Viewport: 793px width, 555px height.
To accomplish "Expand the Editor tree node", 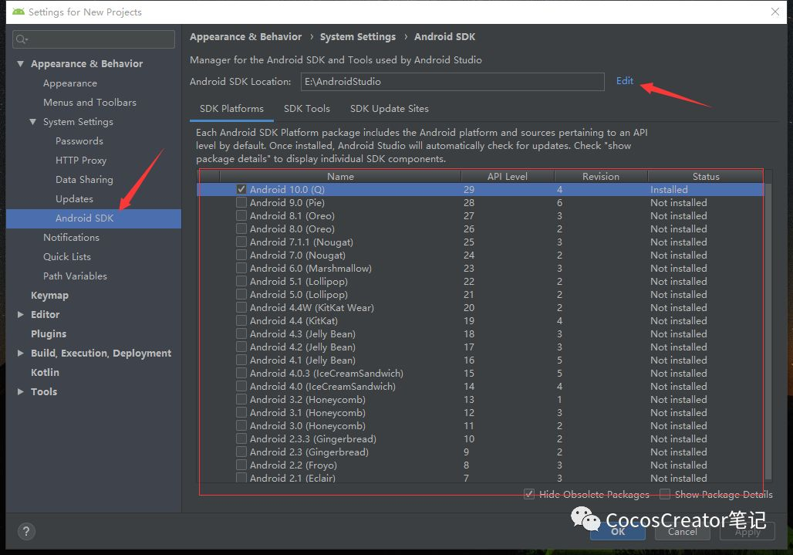I will (x=20, y=314).
